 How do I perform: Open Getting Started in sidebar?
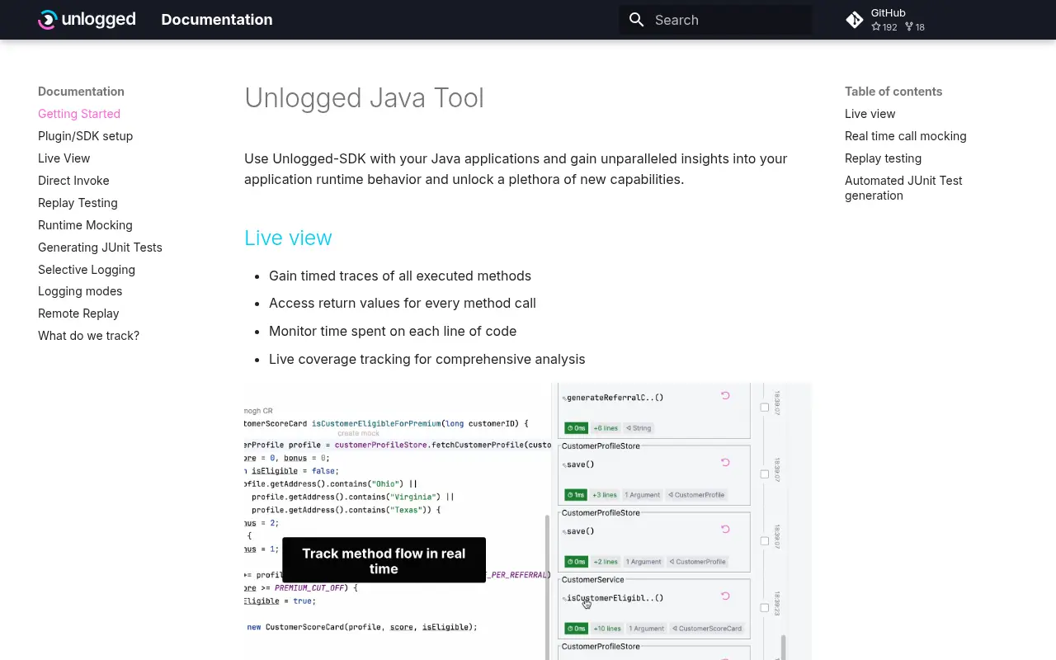pyautogui.click(x=79, y=114)
